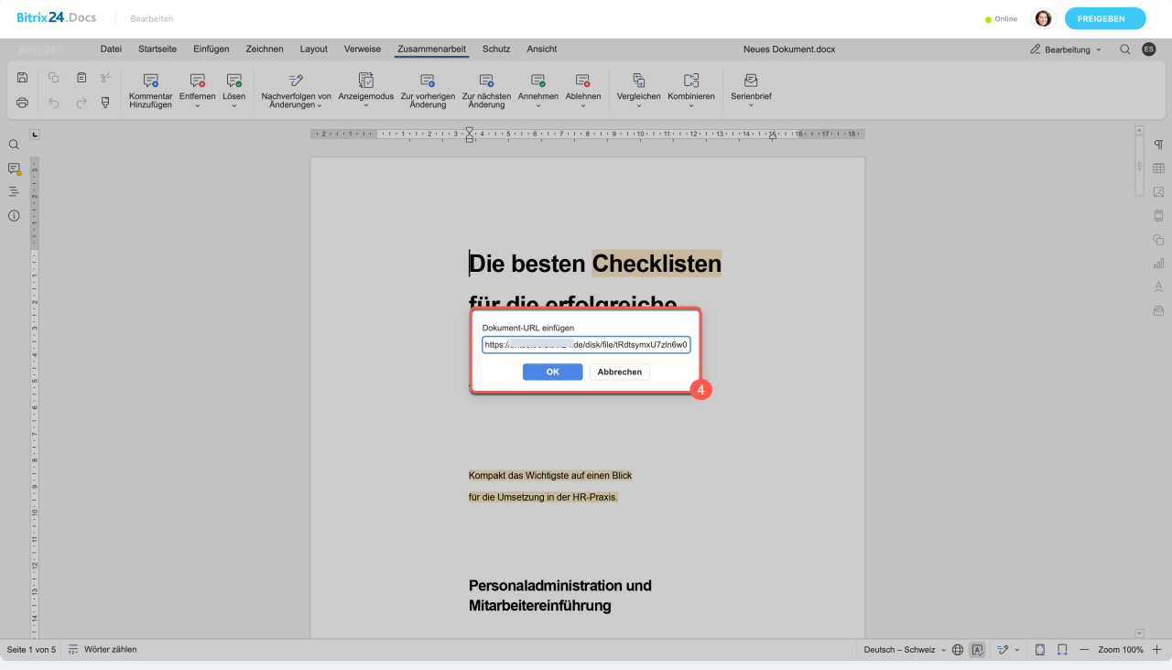Click the Kommentar Hinzufügen icon
Screen dimensions: 1172x670
click(151, 81)
